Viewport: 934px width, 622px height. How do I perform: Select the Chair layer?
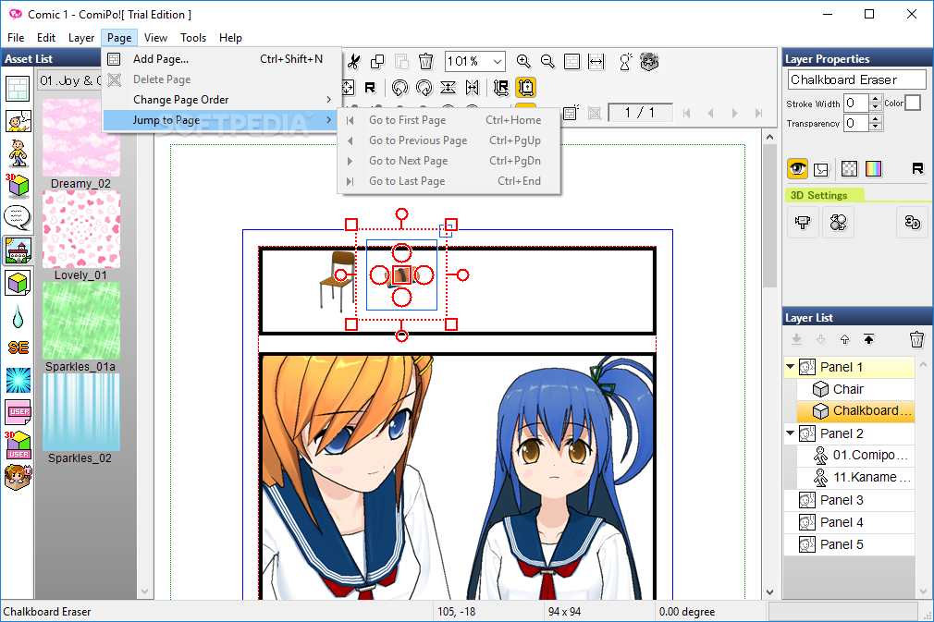click(x=855, y=389)
